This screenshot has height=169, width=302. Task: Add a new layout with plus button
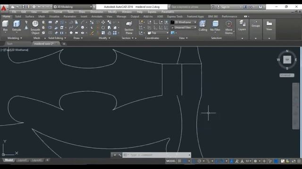(47, 160)
